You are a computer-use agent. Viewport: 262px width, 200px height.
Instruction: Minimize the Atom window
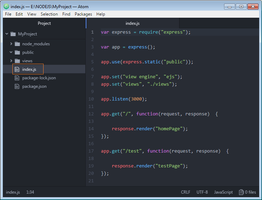click(x=229, y=7)
